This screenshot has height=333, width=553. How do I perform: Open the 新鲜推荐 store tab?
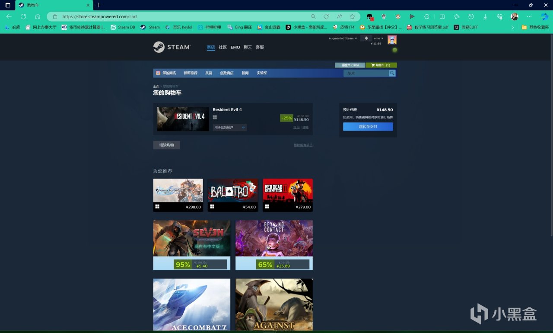click(191, 73)
